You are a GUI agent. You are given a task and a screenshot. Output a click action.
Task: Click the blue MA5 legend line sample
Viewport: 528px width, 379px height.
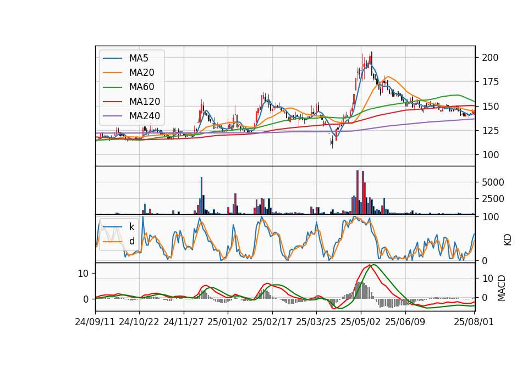tap(112, 58)
